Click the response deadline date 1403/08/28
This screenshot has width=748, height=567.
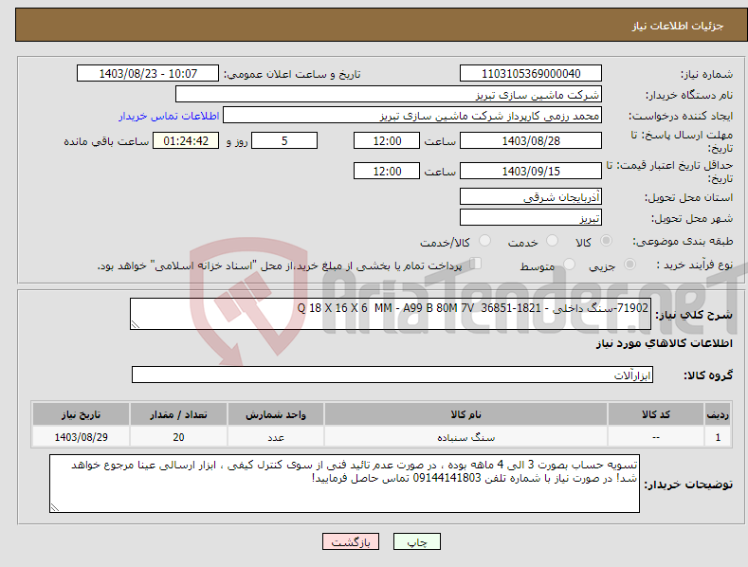[x=531, y=140]
